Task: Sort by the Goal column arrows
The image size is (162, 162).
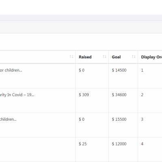Action: tap(134, 57)
